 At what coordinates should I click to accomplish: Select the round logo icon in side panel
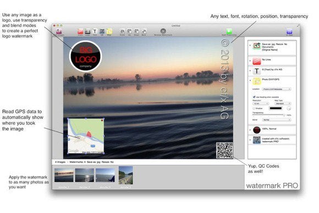tap(257, 130)
